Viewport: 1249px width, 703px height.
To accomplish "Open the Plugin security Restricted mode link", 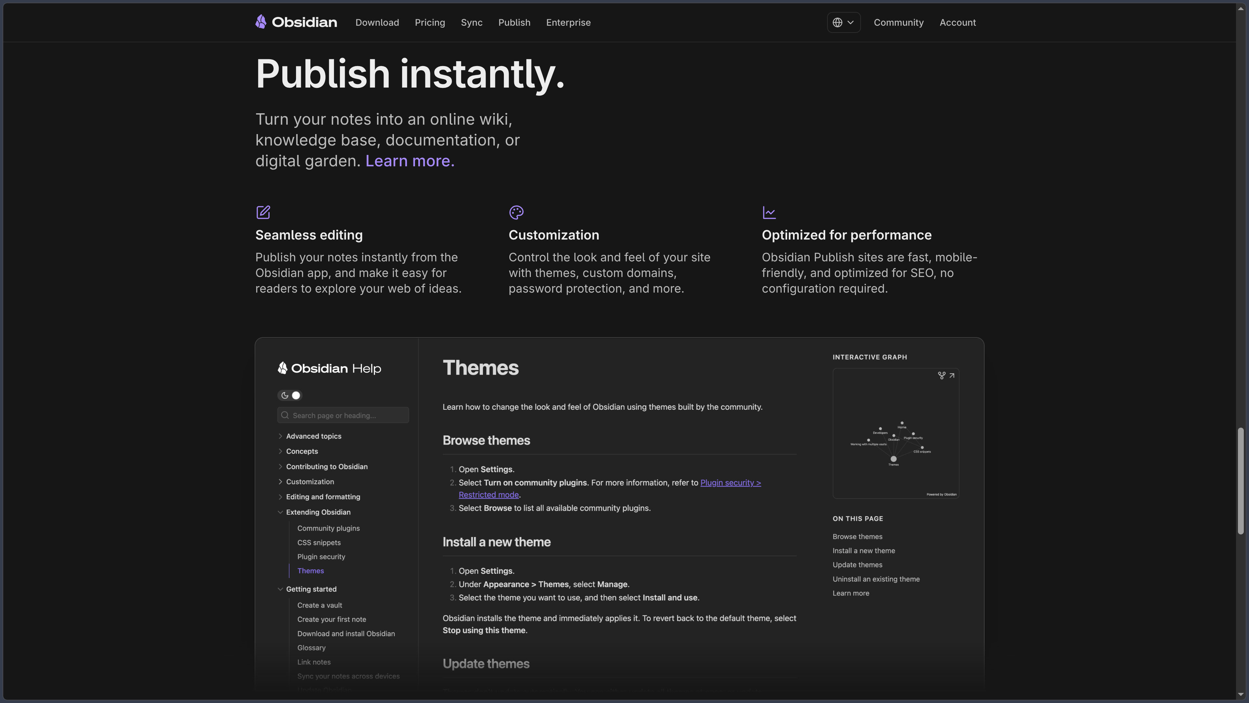I will pos(610,489).
